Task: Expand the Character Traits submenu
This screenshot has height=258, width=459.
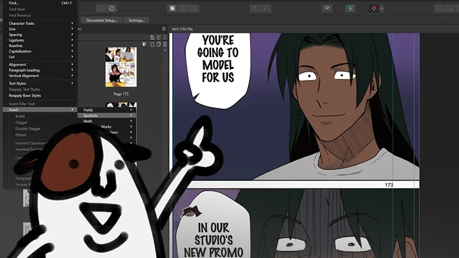Action: [x=40, y=24]
